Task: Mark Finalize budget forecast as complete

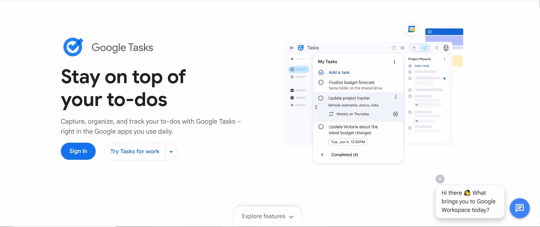Action: 321,82
